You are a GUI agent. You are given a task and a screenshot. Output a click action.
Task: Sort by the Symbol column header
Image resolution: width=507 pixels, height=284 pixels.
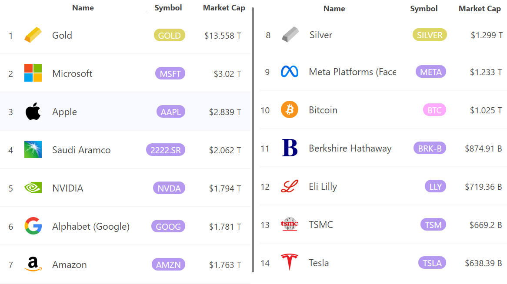(168, 7)
